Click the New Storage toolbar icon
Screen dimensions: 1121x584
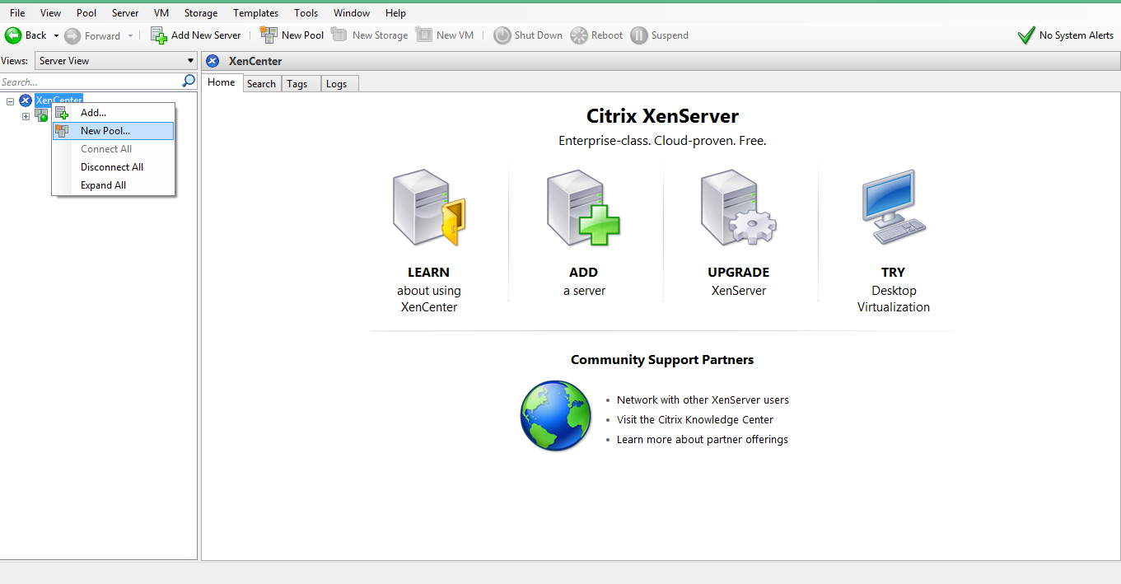pyautogui.click(x=339, y=35)
